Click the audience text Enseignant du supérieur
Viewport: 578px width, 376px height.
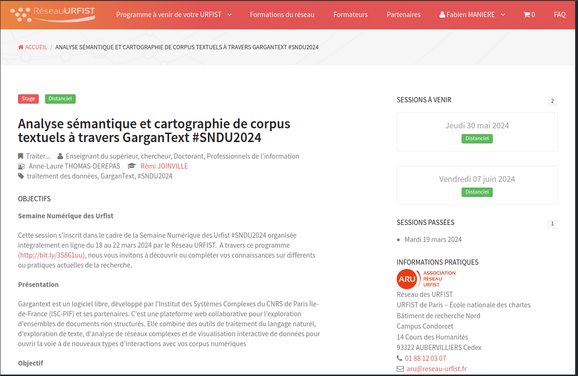pyautogui.click(x=182, y=156)
